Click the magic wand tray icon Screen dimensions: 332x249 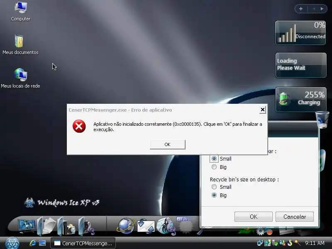pyautogui.click(x=297, y=243)
